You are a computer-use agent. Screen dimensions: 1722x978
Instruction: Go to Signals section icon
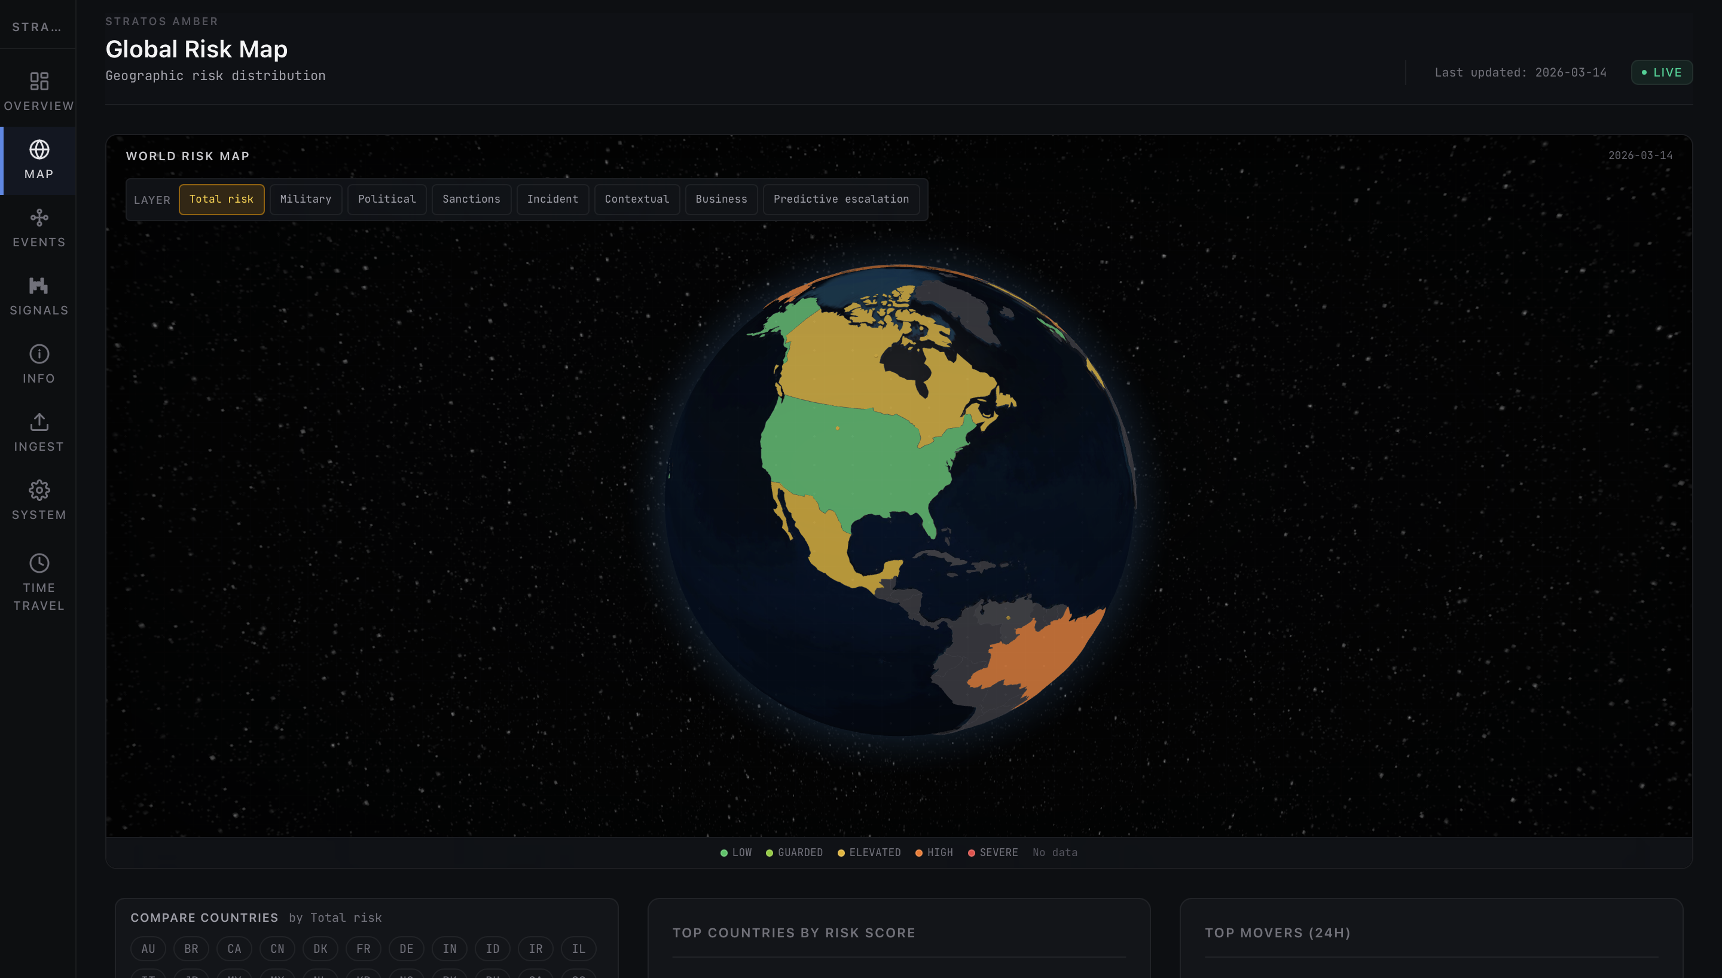coord(39,286)
